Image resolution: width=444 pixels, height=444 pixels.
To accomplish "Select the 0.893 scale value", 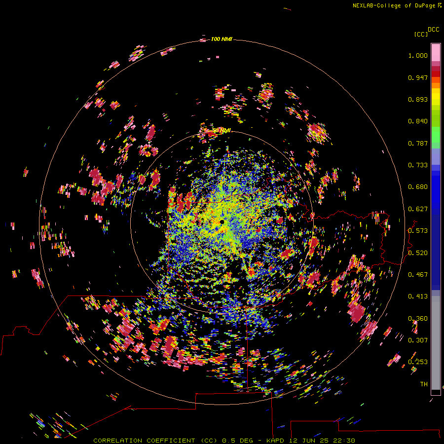I will tap(418, 99).
